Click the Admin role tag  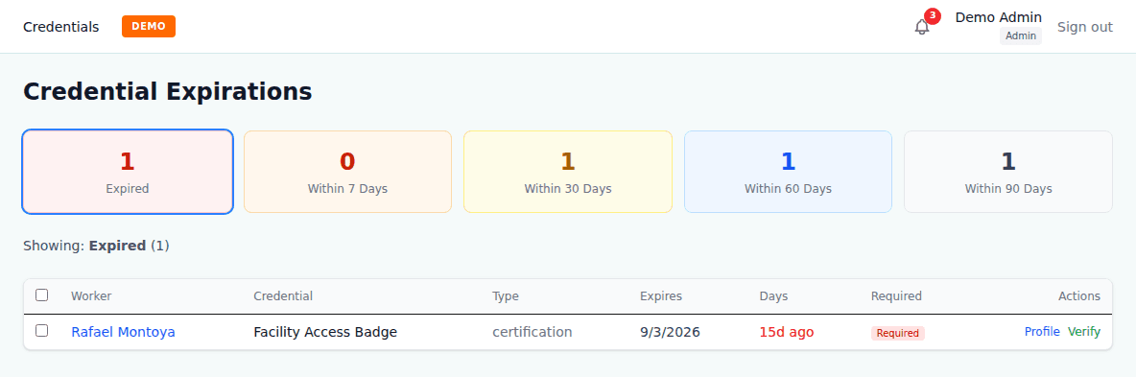1021,36
